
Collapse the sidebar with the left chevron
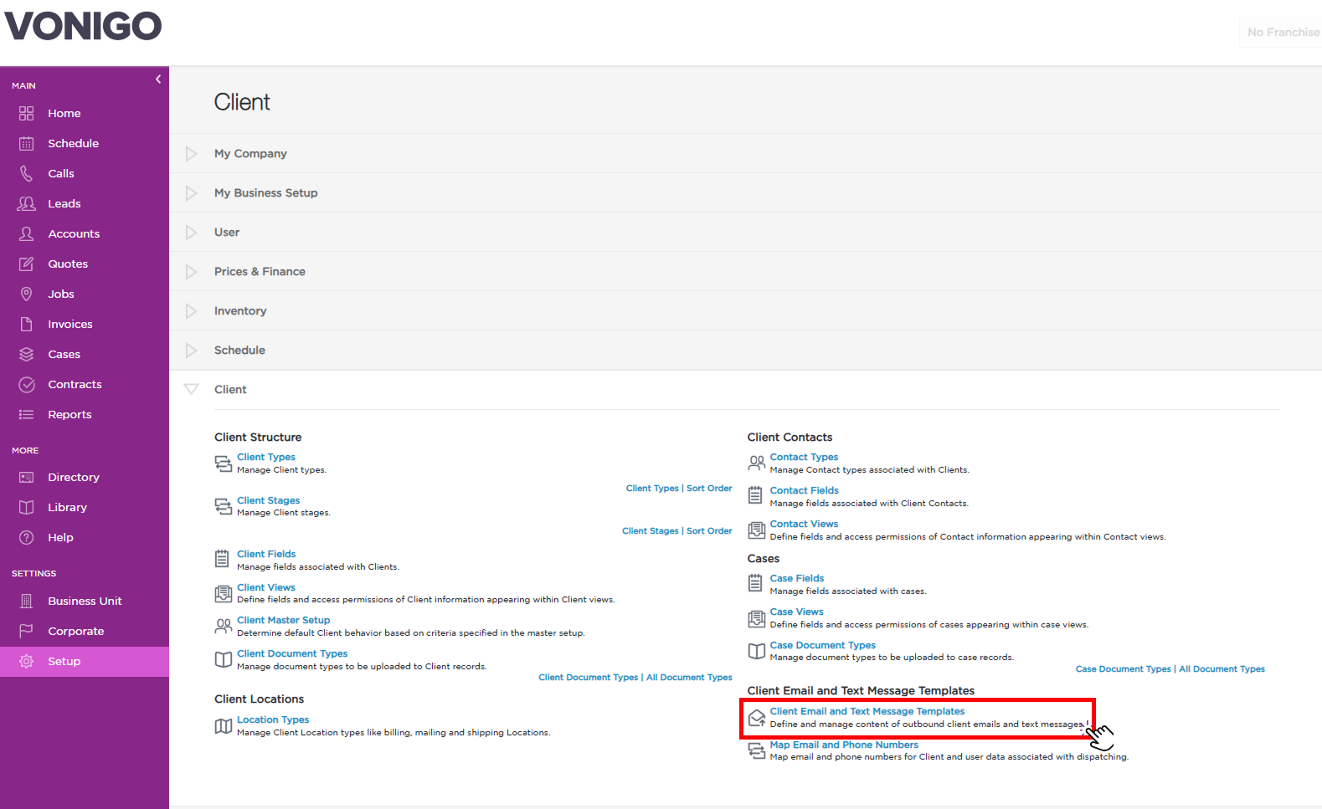158,79
